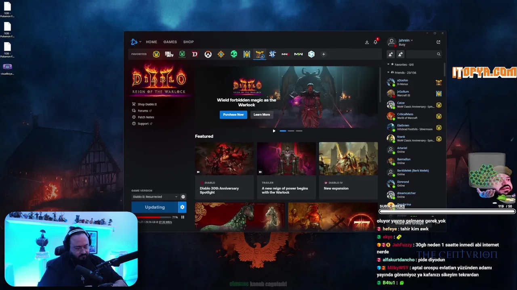The width and height of the screenshot is (517, 290).
Task: Collapse the Favorites - 0/0 group
Action: click(x=401, y=64)
